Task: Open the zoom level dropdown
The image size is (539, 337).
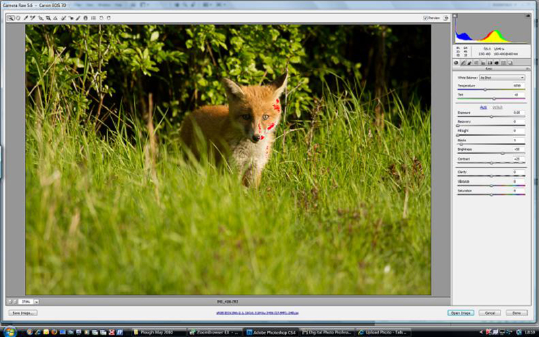Action: (x=36, y=301)
